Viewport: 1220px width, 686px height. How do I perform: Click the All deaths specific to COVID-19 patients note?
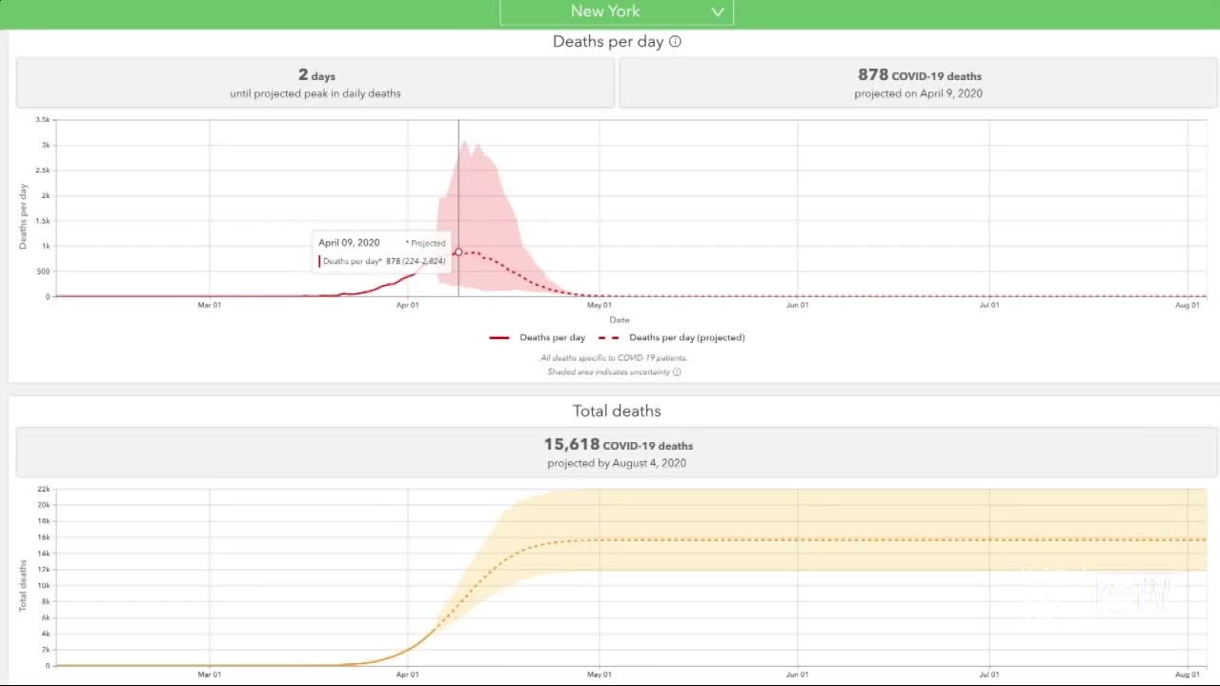tap(614, 358)
